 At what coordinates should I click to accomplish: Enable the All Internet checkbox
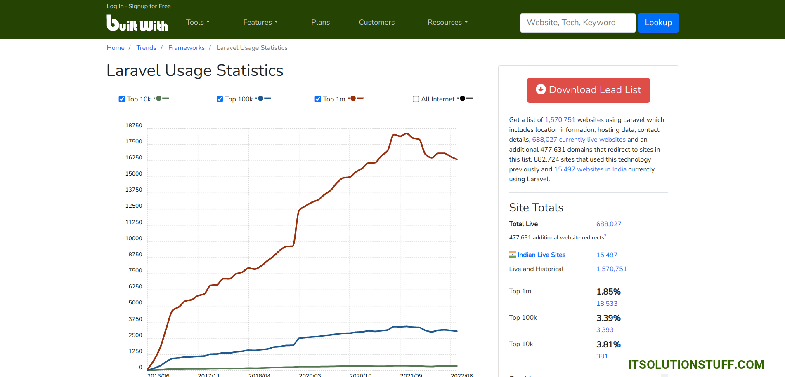(416, 99)
